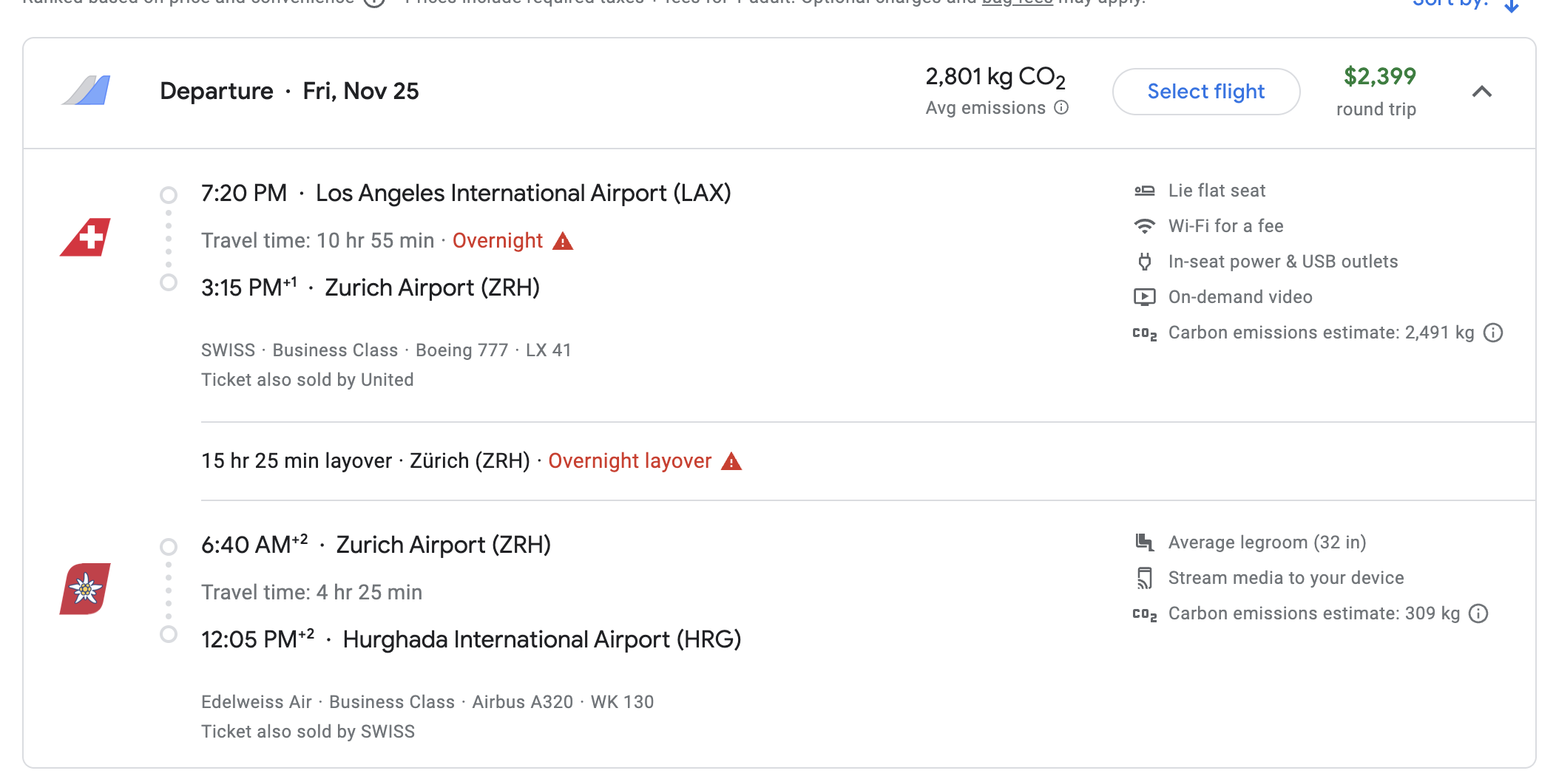Screen dimensions: 1556x779
Task: Click the Overnight warning triangle icon
Action: coord(563,242)
